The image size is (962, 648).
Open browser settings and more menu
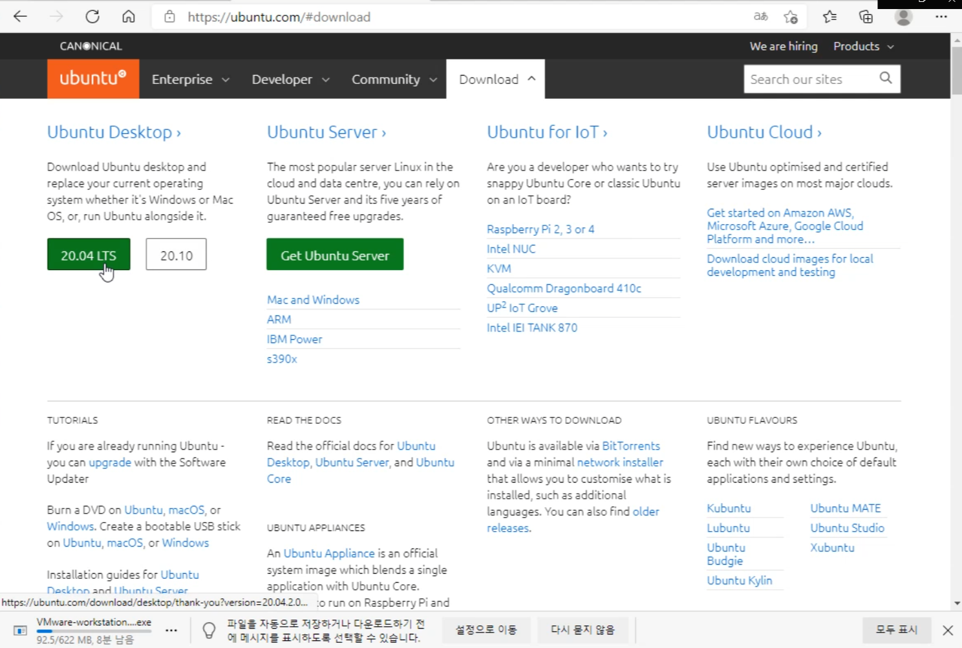pyautogui.click(x=941, y=17)
